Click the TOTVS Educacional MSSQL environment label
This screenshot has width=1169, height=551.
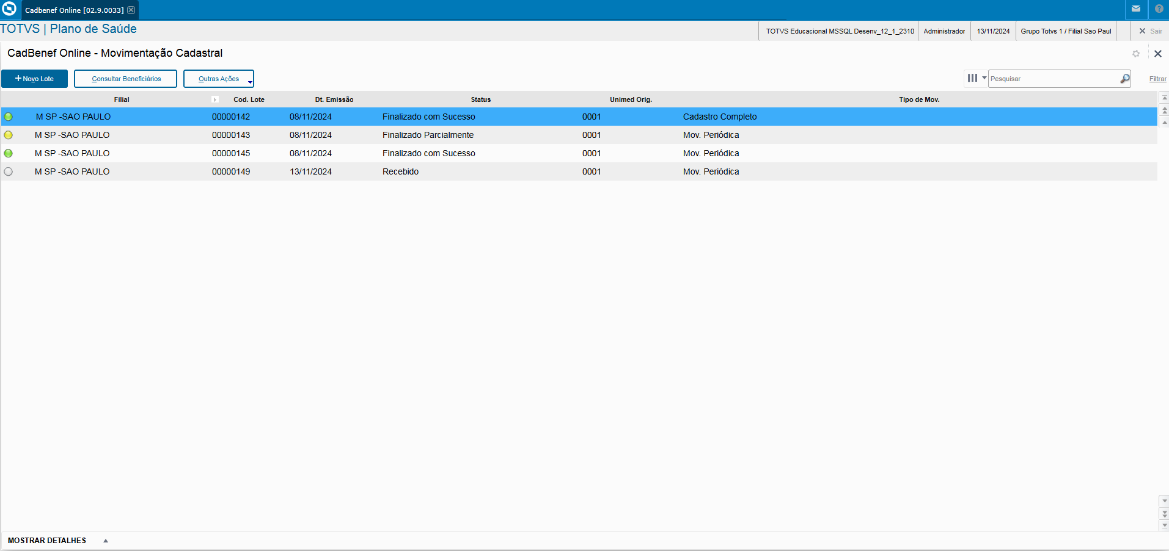pos(840,31)
